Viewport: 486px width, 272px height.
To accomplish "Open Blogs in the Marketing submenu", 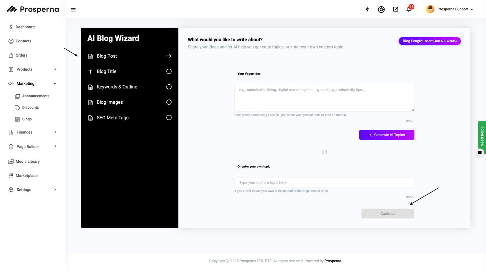I will pyautogui.click(x=27, y=119).
